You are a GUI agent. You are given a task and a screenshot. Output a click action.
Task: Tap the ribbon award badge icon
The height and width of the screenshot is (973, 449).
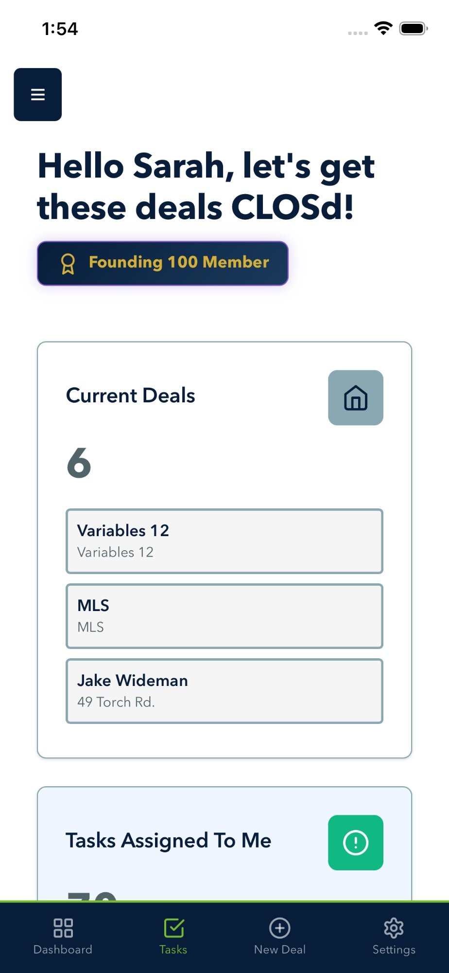[x=68, y=264]
